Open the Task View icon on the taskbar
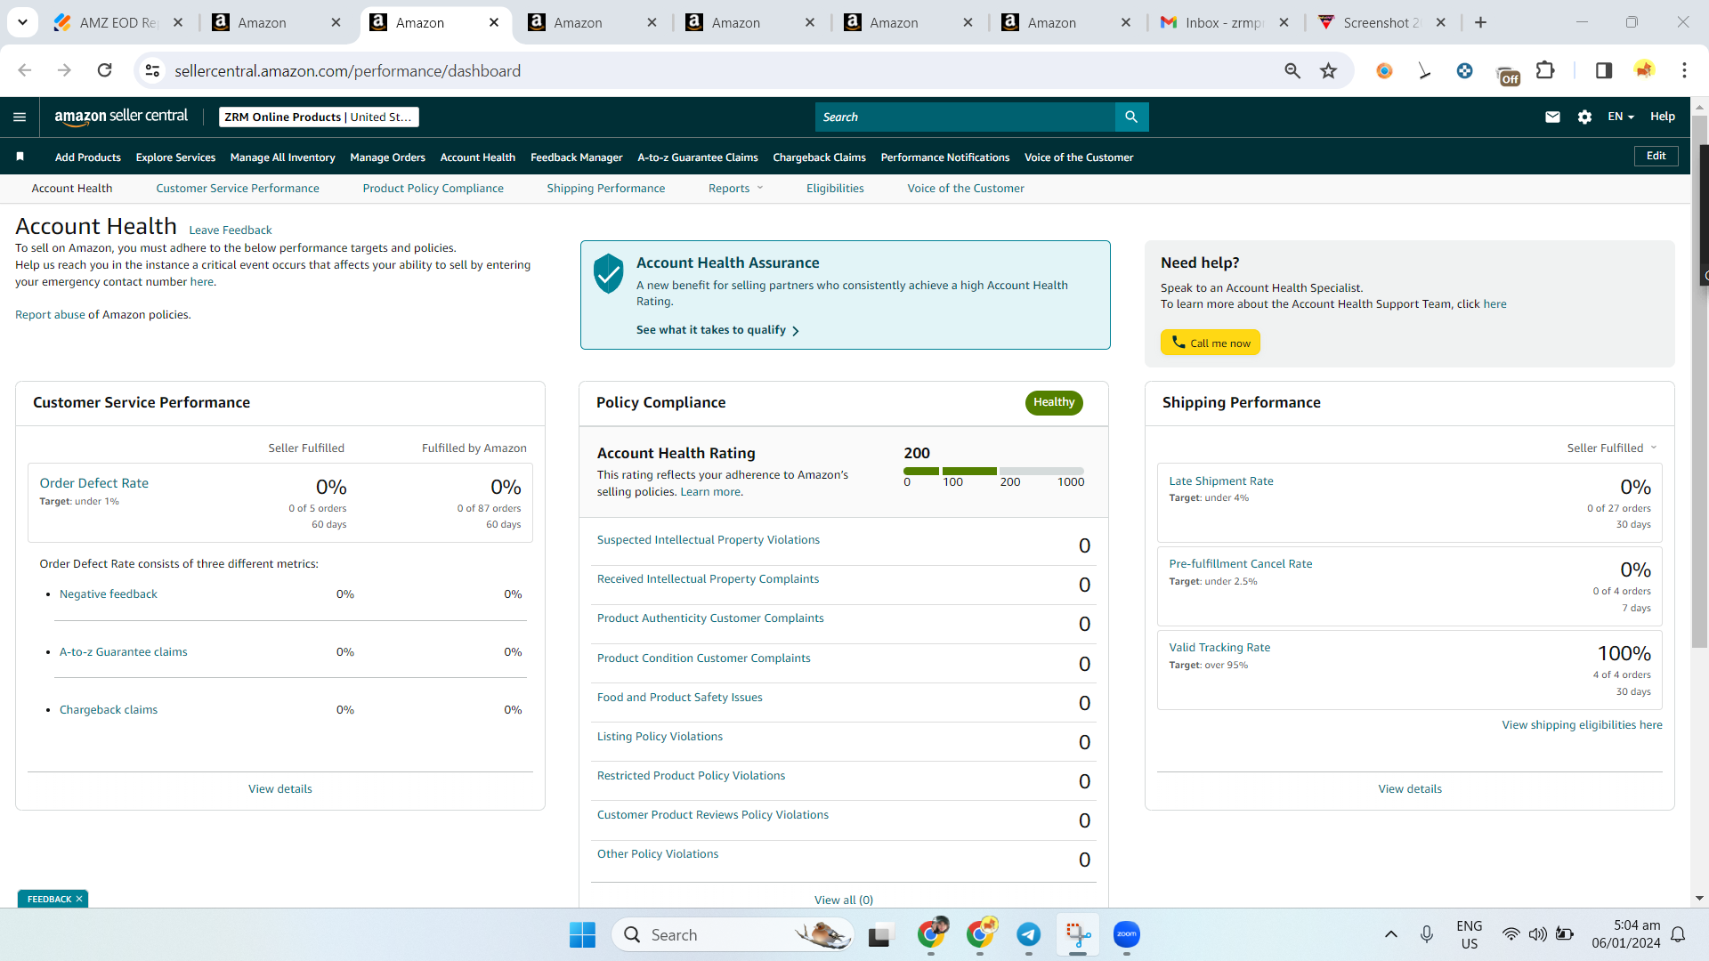This screenshot has height=961, width=1709. pos(879,935)
